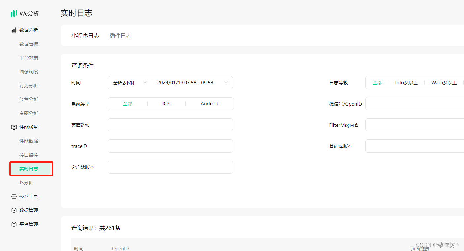This screenshot has height=251, width=464.
Task: Go to 接口监控 page
Action: (x=29, y=155)
